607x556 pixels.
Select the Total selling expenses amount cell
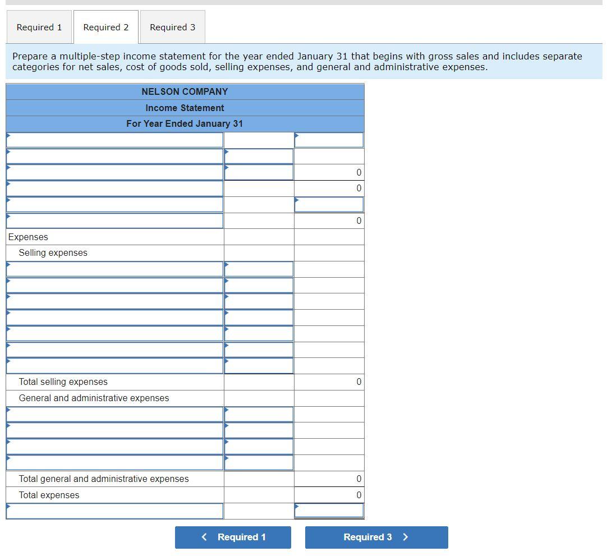[x=329, y=382]
